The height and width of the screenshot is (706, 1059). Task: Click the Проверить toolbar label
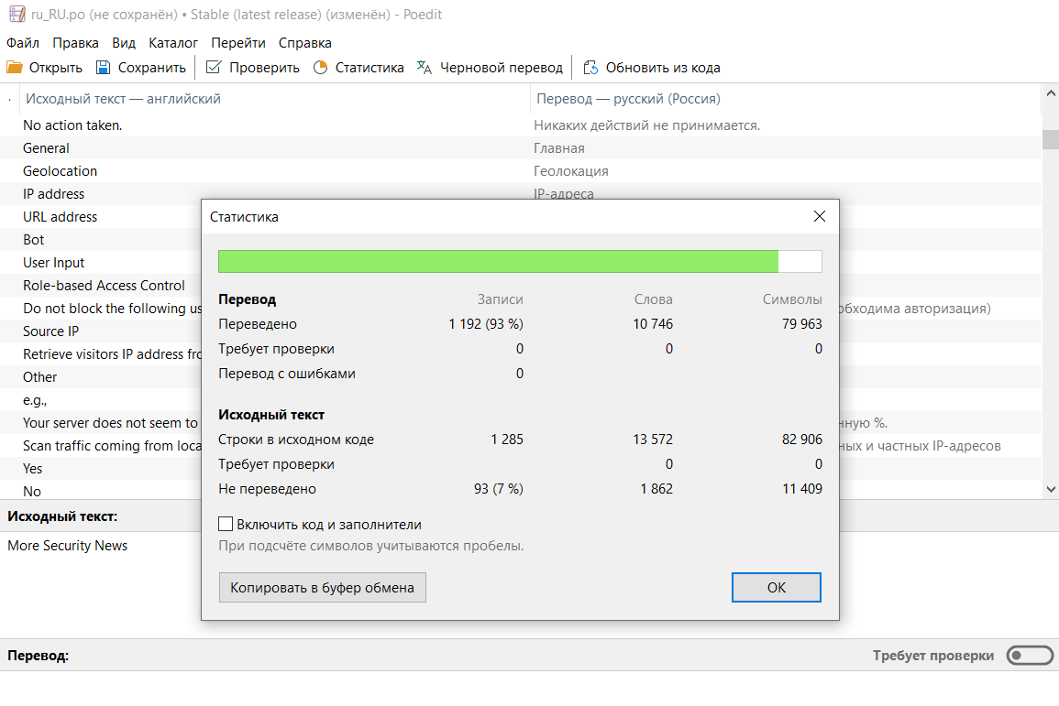coord(264,68)
